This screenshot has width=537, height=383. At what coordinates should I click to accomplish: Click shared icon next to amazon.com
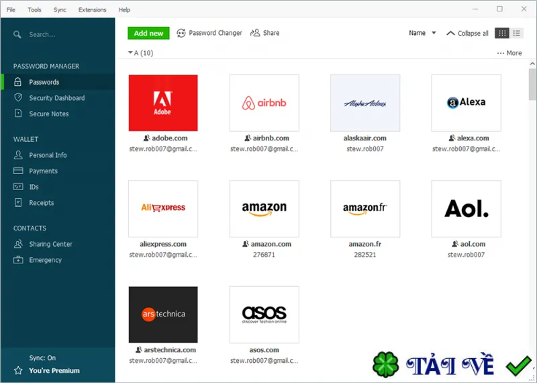click(x=246, y=244)
